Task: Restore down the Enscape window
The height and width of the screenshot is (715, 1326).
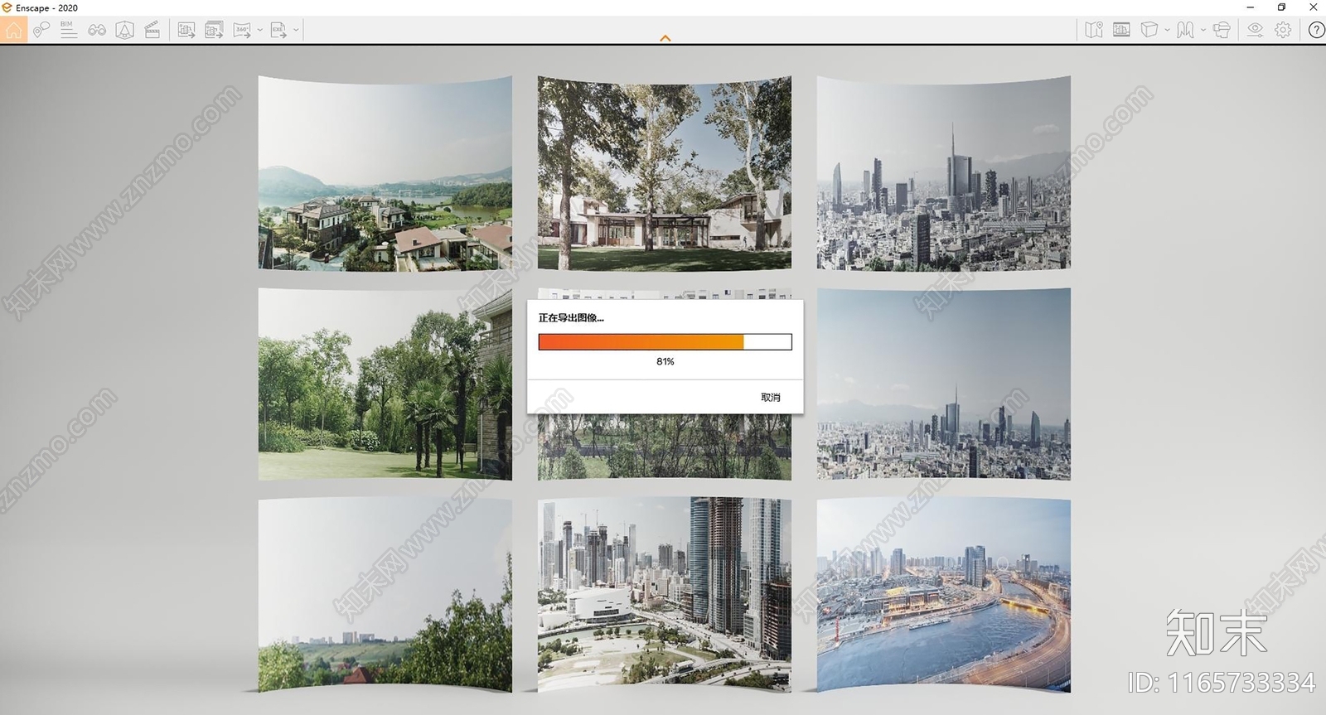Action: point(1281,7)
